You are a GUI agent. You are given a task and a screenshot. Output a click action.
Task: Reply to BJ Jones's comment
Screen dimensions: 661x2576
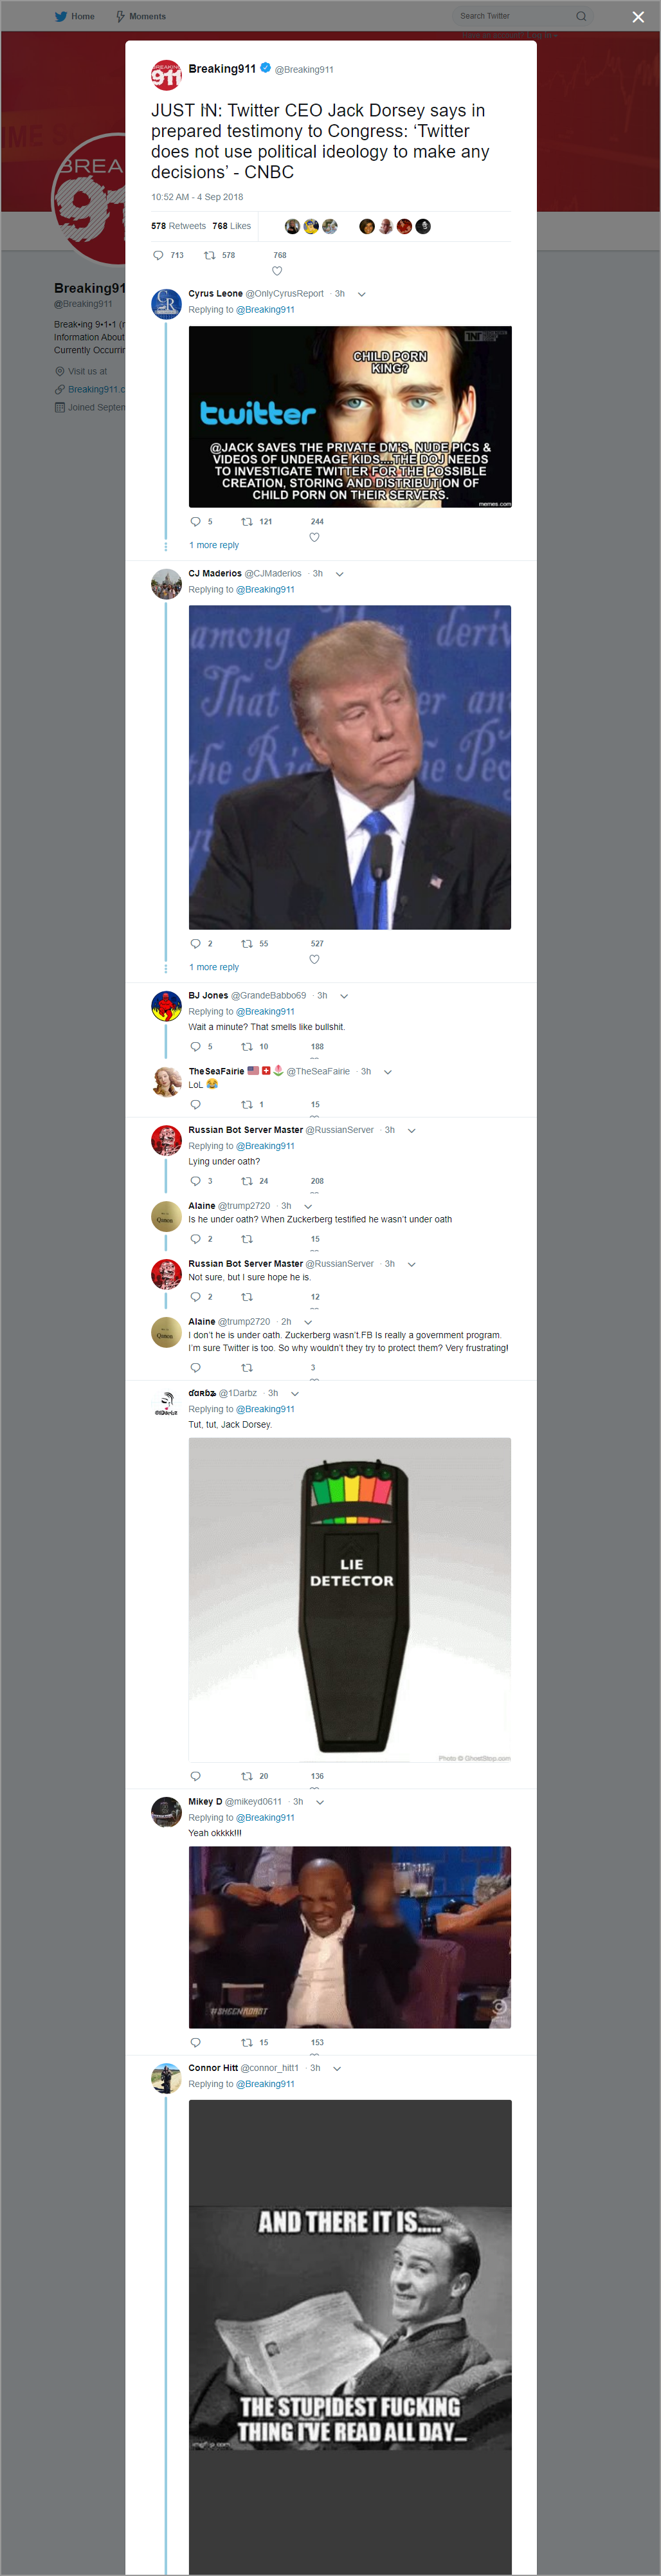point(195,1046)
